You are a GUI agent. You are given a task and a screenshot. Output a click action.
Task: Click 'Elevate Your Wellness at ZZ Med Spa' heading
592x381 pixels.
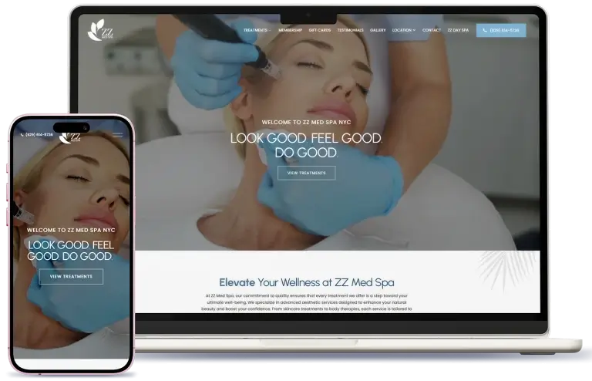tap(307, 282)
